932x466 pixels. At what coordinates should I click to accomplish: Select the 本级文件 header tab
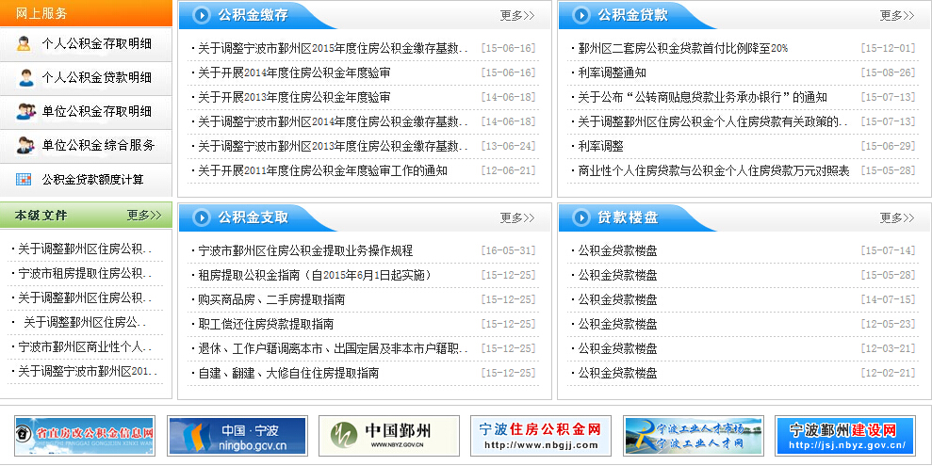[41, 216]
